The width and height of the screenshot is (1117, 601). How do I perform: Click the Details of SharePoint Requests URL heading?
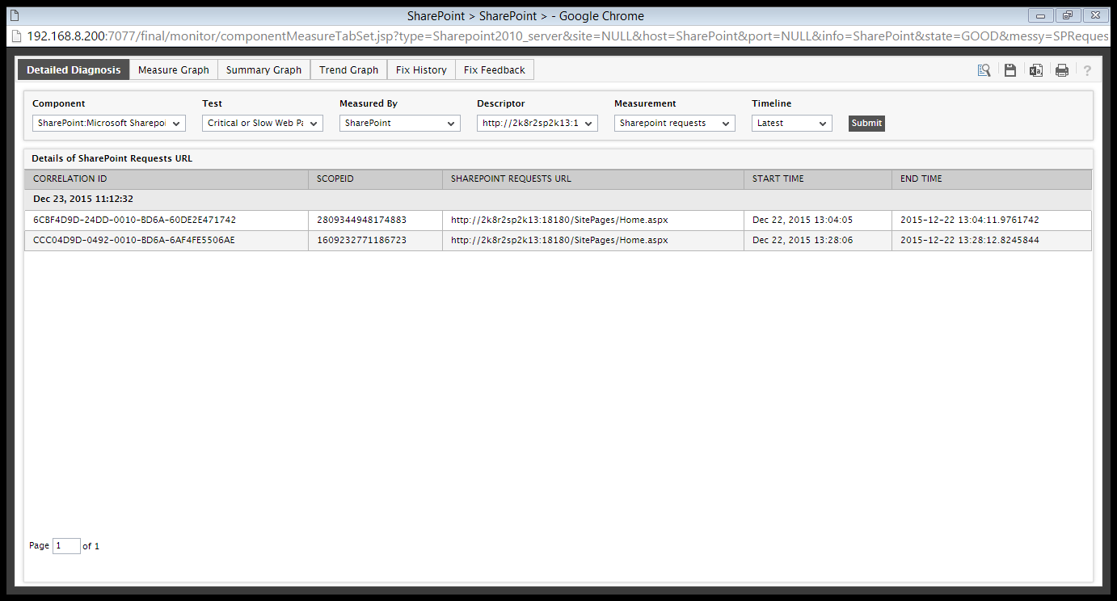(x=112, y=159)
